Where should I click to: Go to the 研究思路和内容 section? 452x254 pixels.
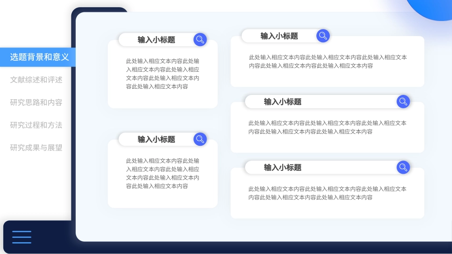click(36, 103)
